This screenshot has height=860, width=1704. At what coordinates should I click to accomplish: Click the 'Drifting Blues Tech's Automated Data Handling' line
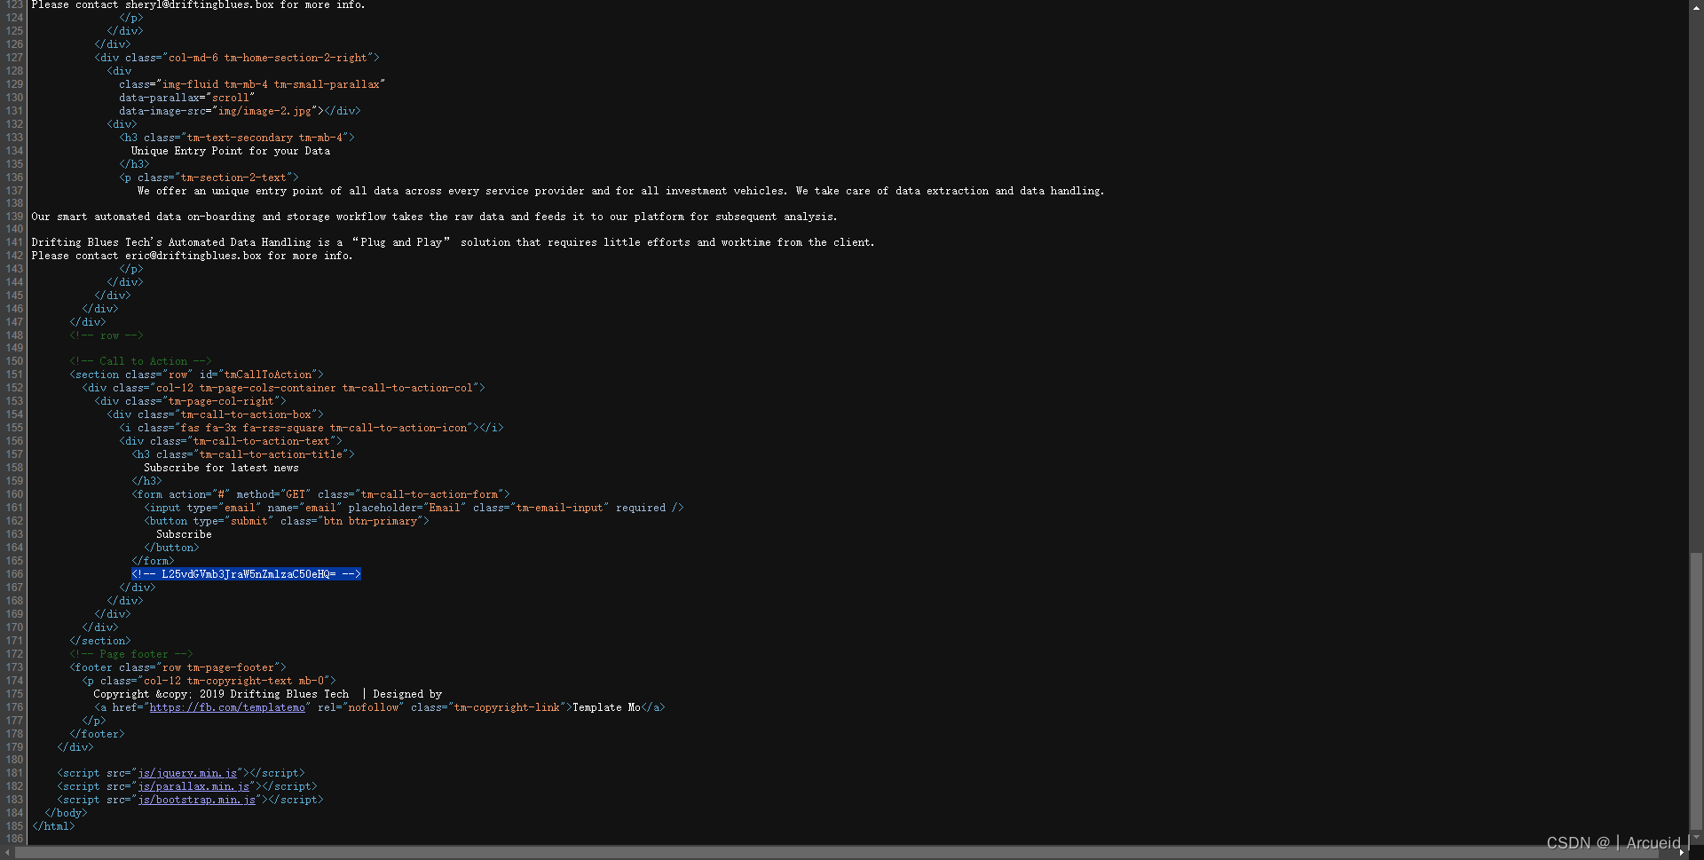[x=453, y=242]
